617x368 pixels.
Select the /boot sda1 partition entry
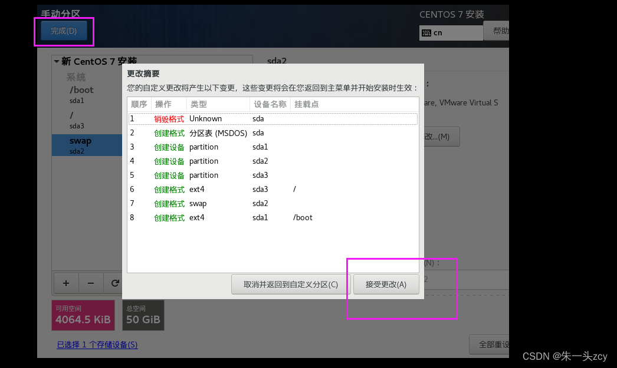click(x=87, y=95)
